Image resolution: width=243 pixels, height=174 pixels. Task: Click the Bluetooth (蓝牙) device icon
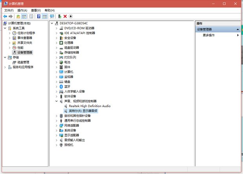61,86
